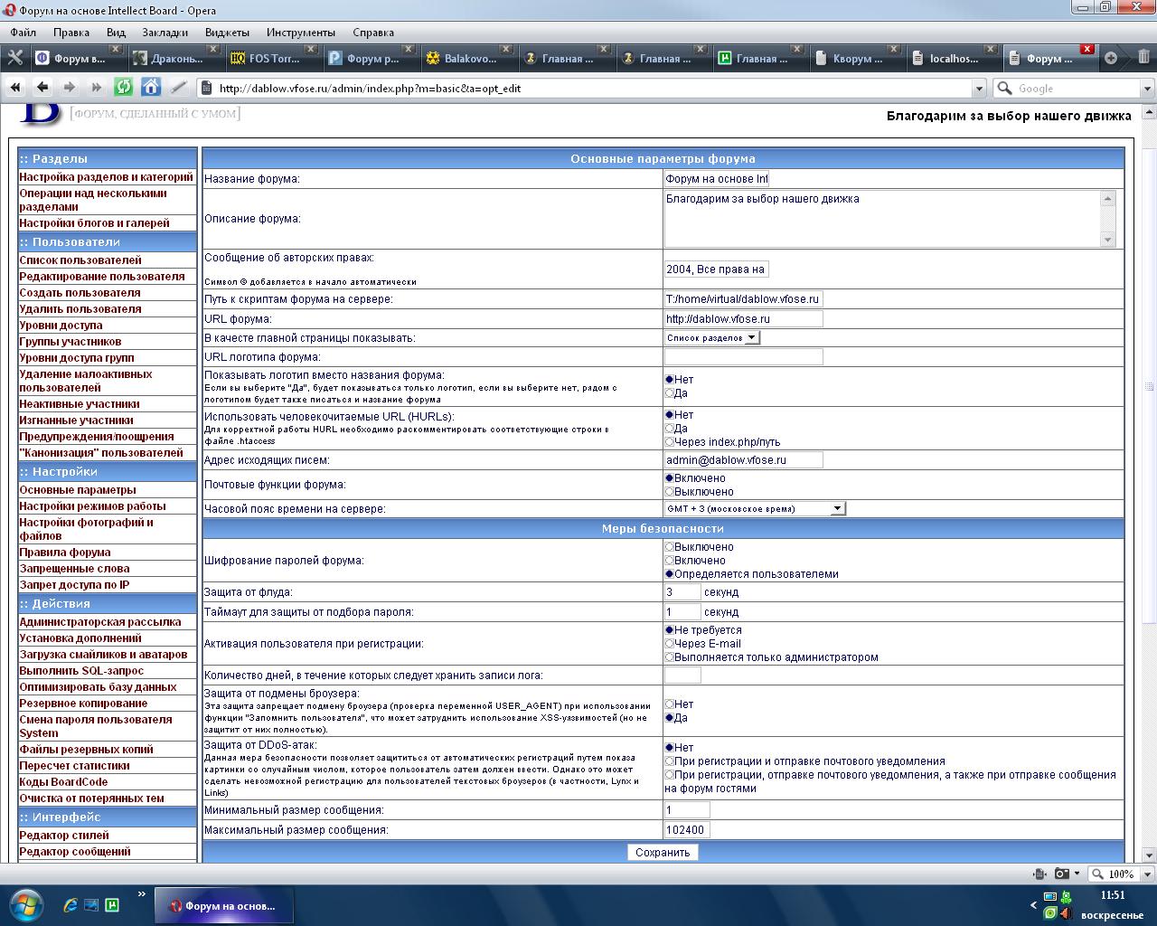Go to Home page icon
The width and height of the screenshot is (1157, 926).
point(151,88)
